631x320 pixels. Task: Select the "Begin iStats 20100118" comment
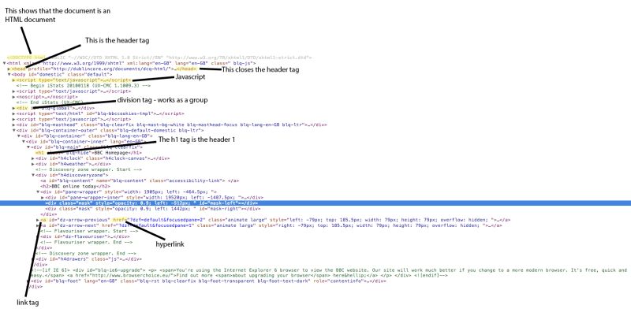click(84, 86)
